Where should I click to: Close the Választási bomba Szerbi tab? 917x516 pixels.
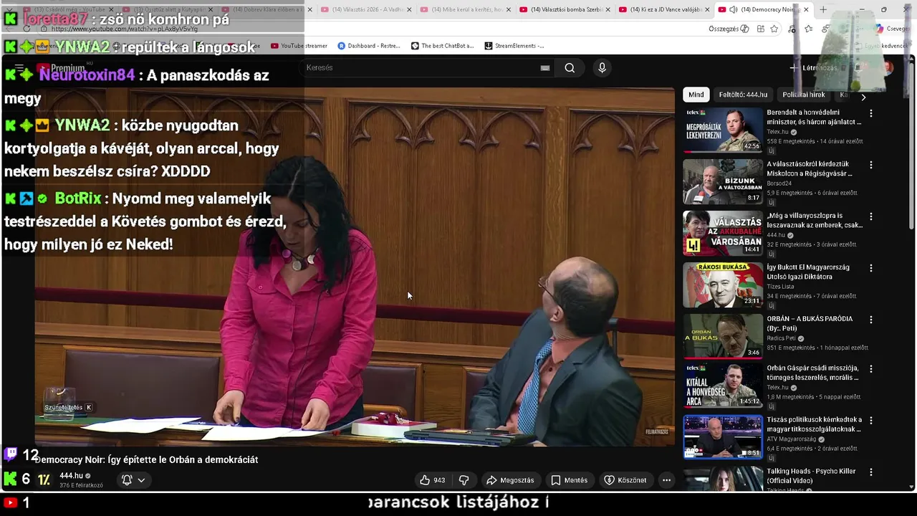607,9
